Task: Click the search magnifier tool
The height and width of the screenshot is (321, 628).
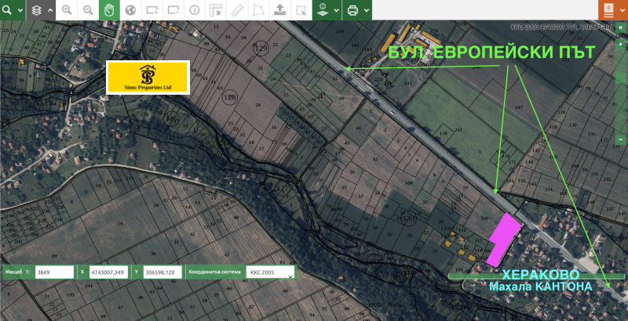Action: coord(8,10)
